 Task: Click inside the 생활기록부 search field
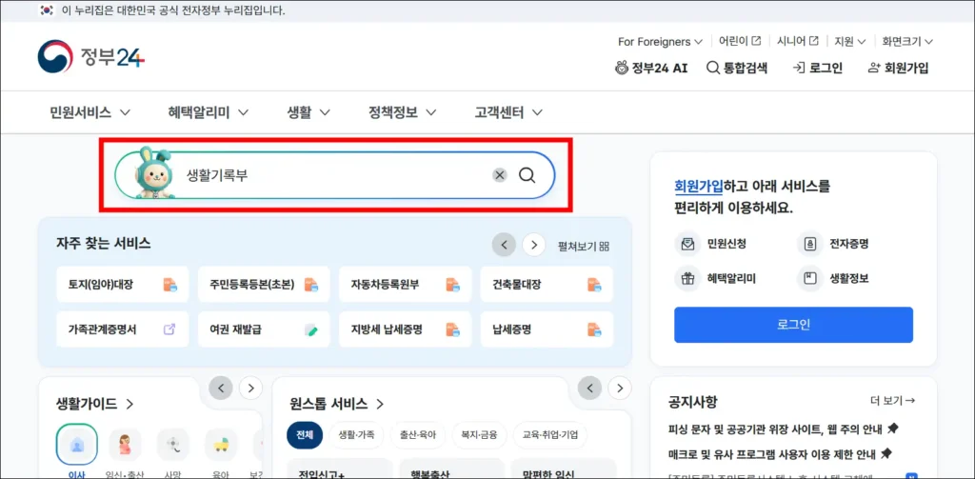(x=336, y=175)
